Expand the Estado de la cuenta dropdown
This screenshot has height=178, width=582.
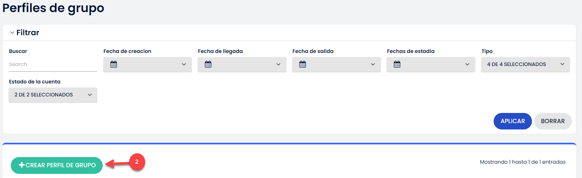tap(53, 95)
